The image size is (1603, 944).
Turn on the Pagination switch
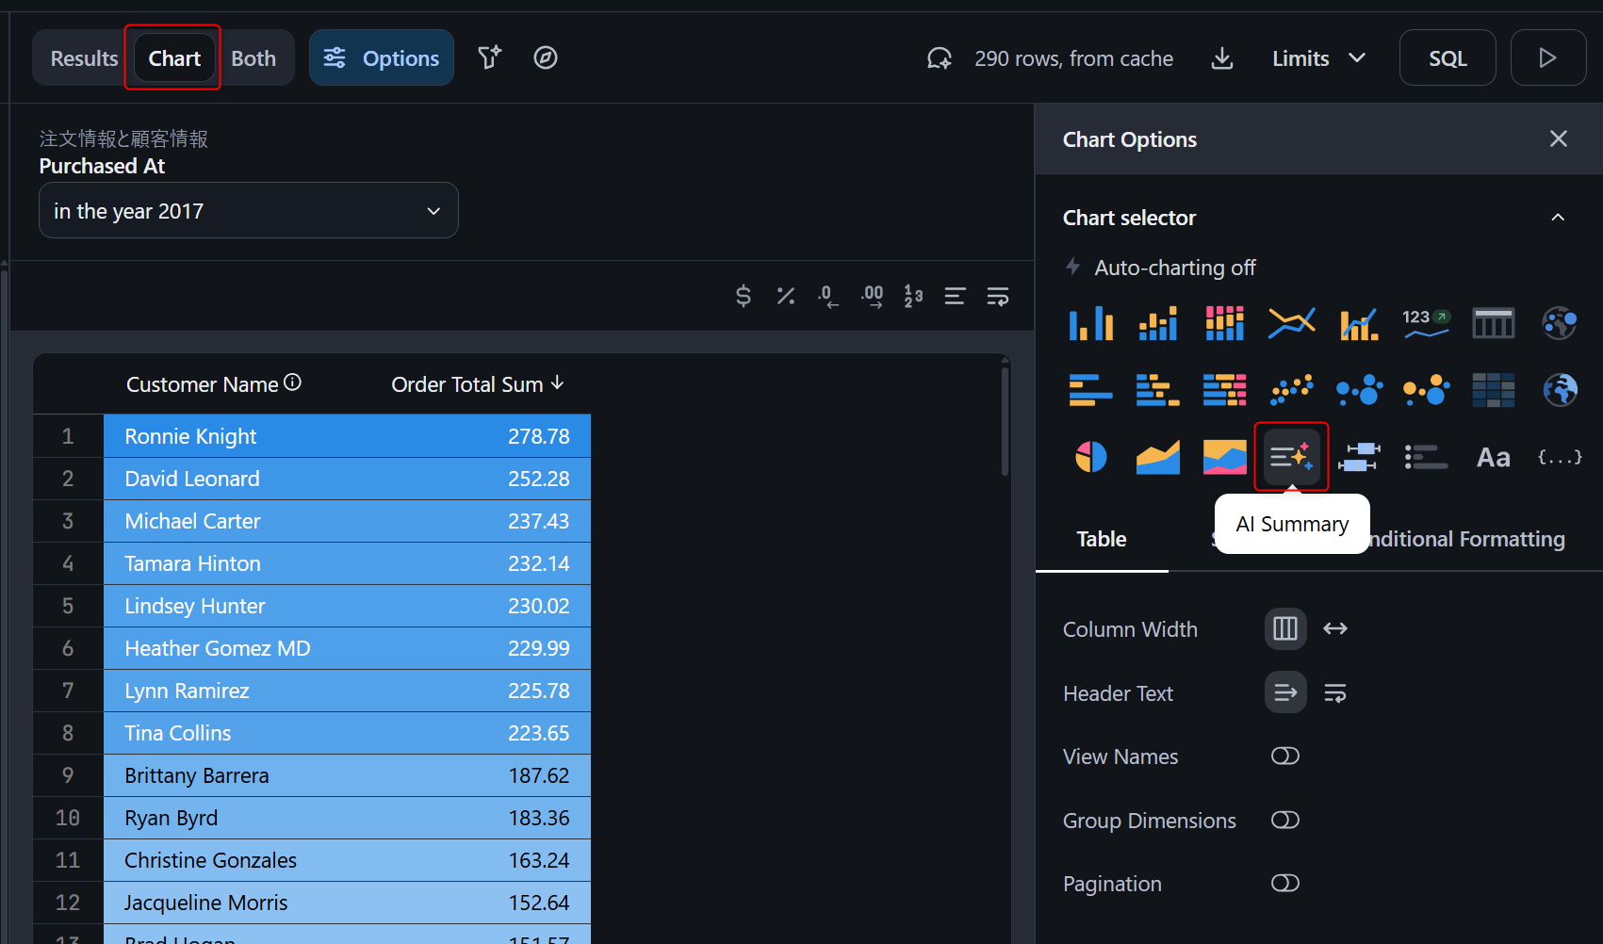(1284, 884)
